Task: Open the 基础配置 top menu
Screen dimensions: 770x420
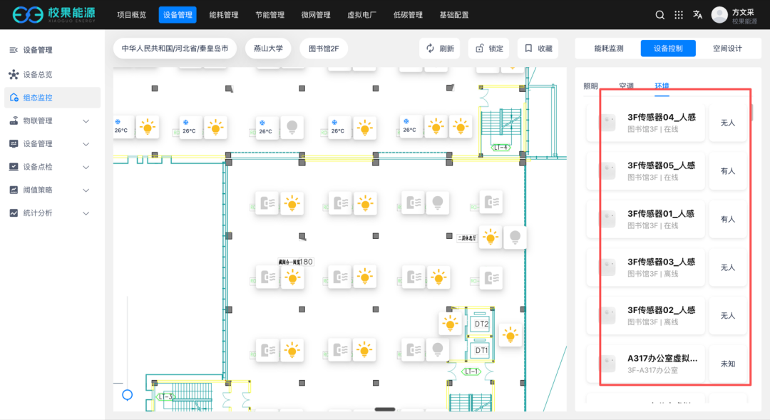Action: [454, 15]
